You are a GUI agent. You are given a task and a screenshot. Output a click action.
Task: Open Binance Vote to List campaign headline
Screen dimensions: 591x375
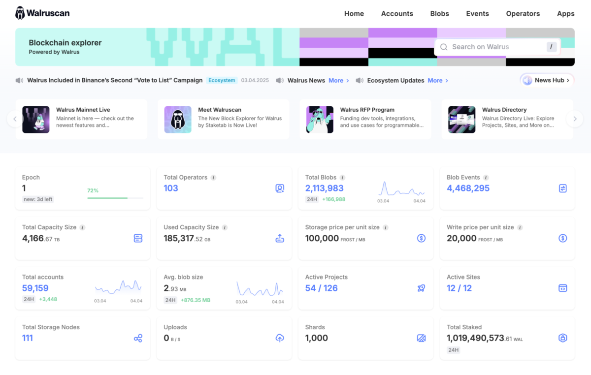coord(115,80)
